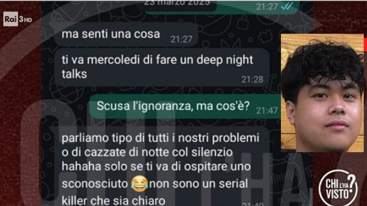Viewport: 367px width, 206px height.
Task: Tap the 'deep night talks' message bubble
Action: point(162,68)
